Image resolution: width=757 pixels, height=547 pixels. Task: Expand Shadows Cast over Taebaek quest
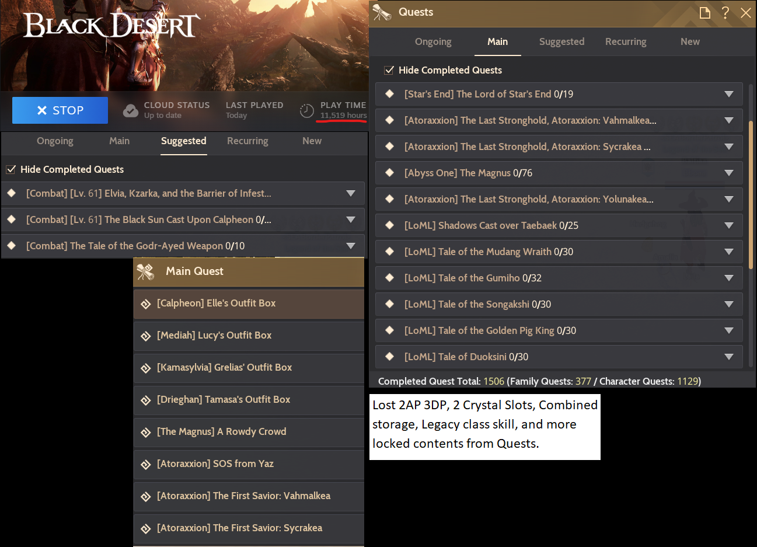pos(729,225)
